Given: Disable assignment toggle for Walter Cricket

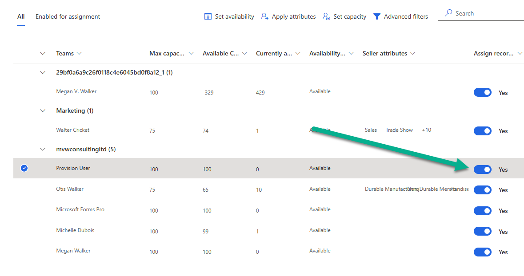Looking at the screenshot, I should [x=483, y=131].
